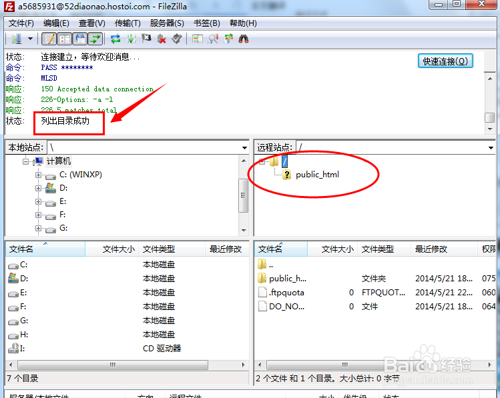Toggle processing of transfer queue
Image resolution: width=500 pixels, height=398 pixels.
point(131,39)
